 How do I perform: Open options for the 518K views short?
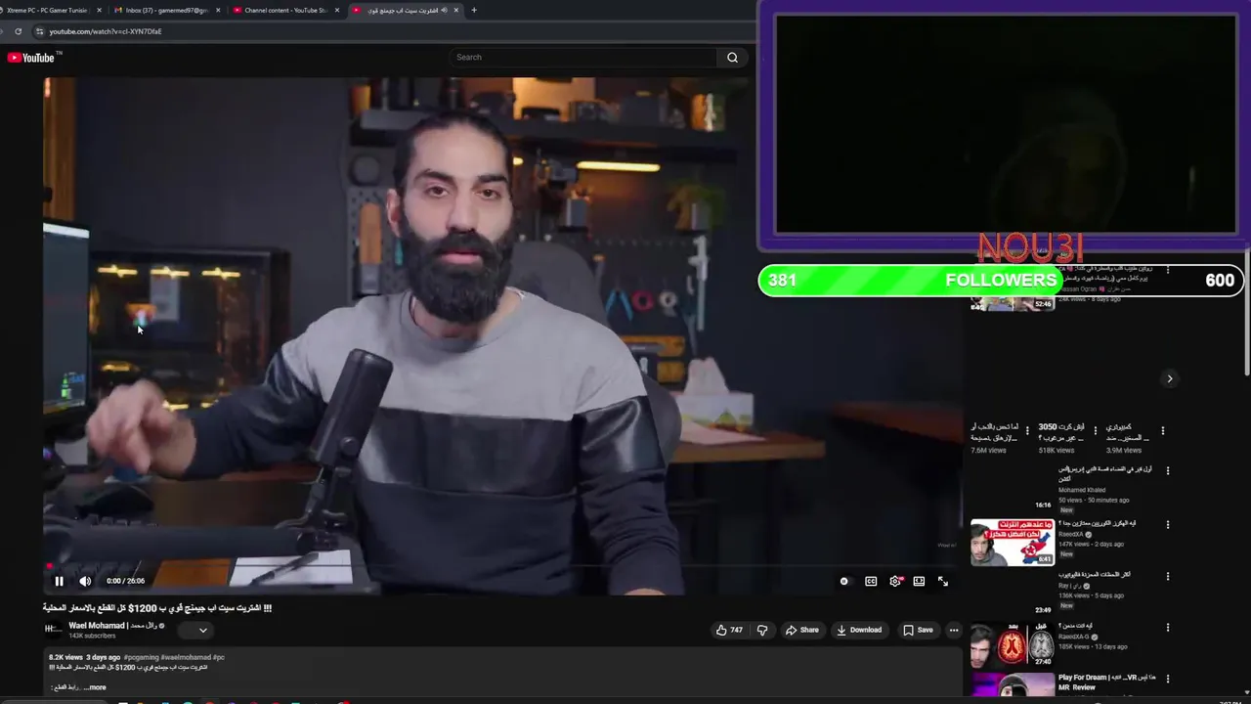pos(1095,430)
